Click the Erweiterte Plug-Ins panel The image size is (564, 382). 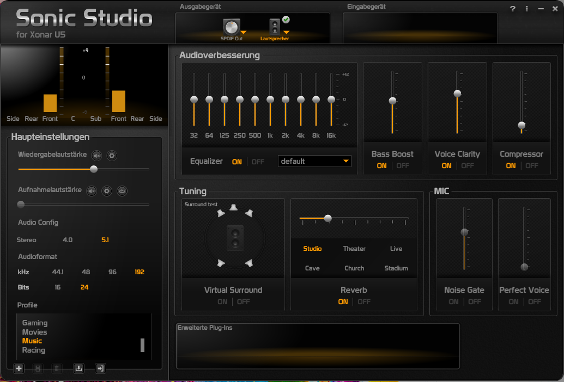point(318,346)
